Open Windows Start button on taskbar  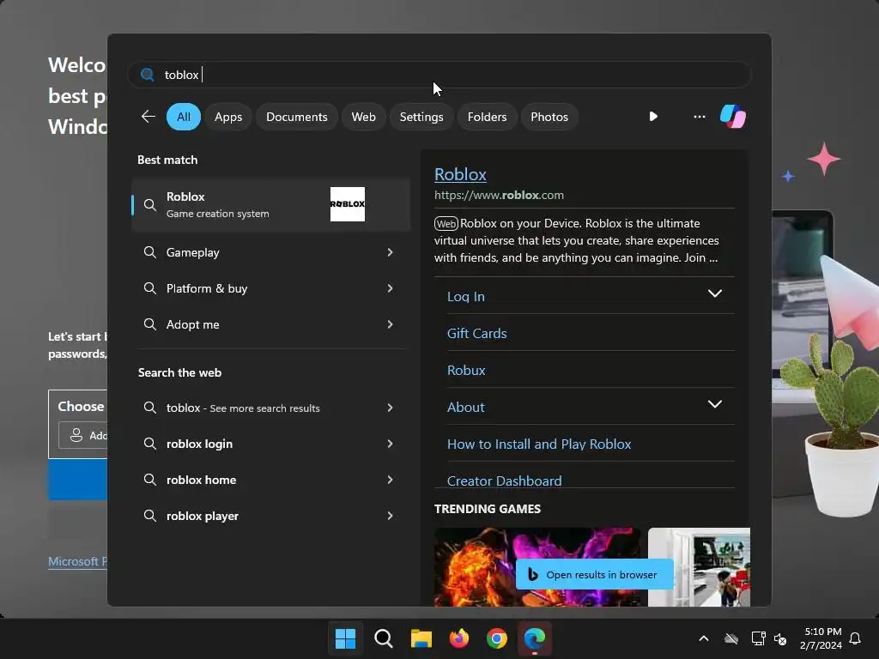(345, 638)
